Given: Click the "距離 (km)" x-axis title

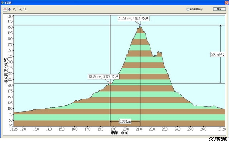Looking at the screenshot, I should click(x=120, y=133).
